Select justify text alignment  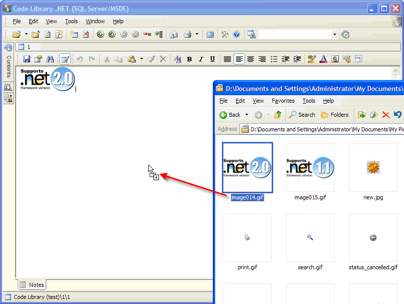[227, 59]
